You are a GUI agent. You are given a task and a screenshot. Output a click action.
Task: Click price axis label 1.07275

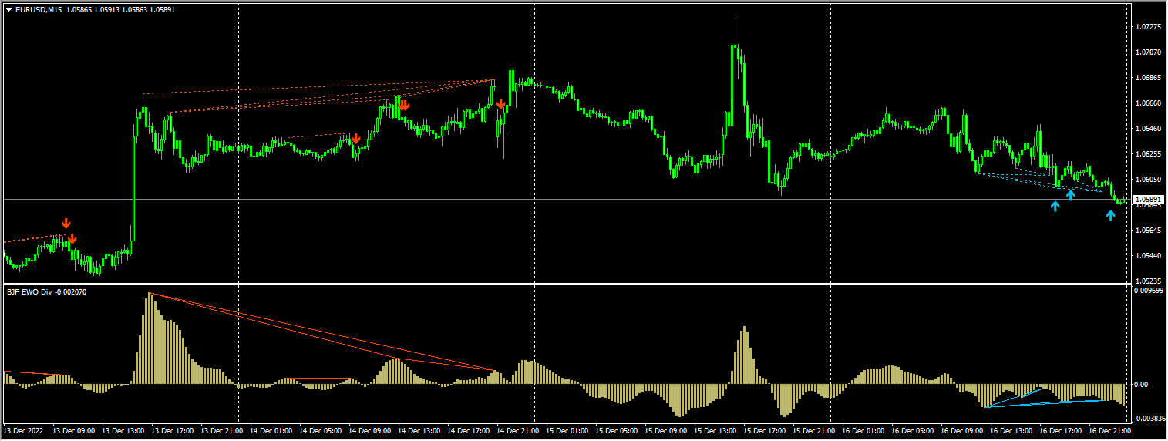pyautogui.click(x=1149, y=27)
